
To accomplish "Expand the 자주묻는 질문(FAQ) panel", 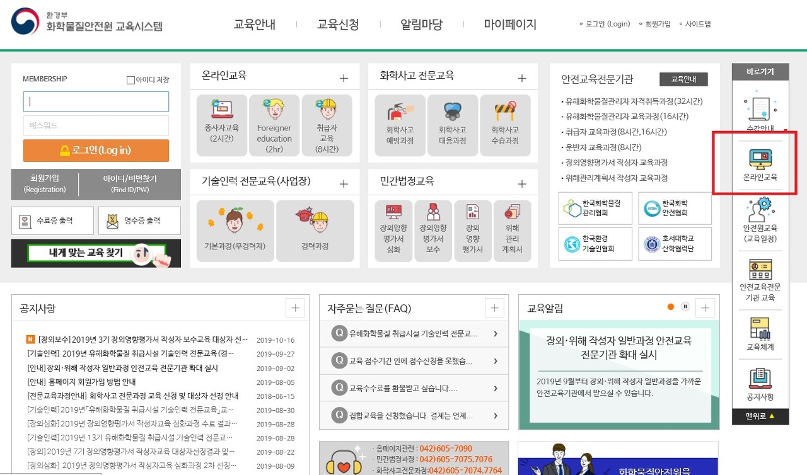I will (494, 307).
